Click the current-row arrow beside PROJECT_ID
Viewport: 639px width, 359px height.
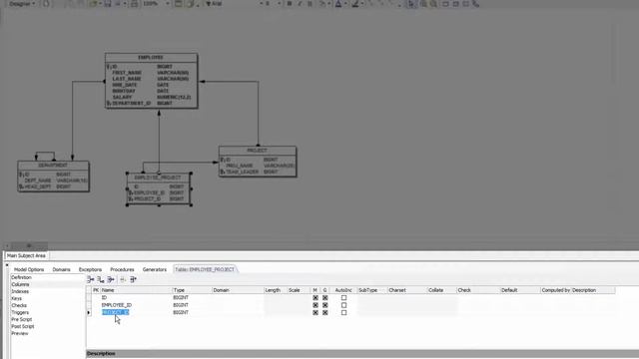click(89, 312)
